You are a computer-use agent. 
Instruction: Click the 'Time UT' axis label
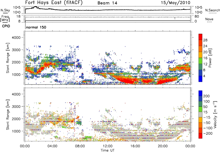click(x=108, y=150)
